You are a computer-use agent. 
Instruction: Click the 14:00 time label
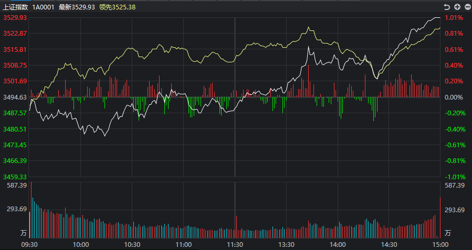(x=338, y=245)
